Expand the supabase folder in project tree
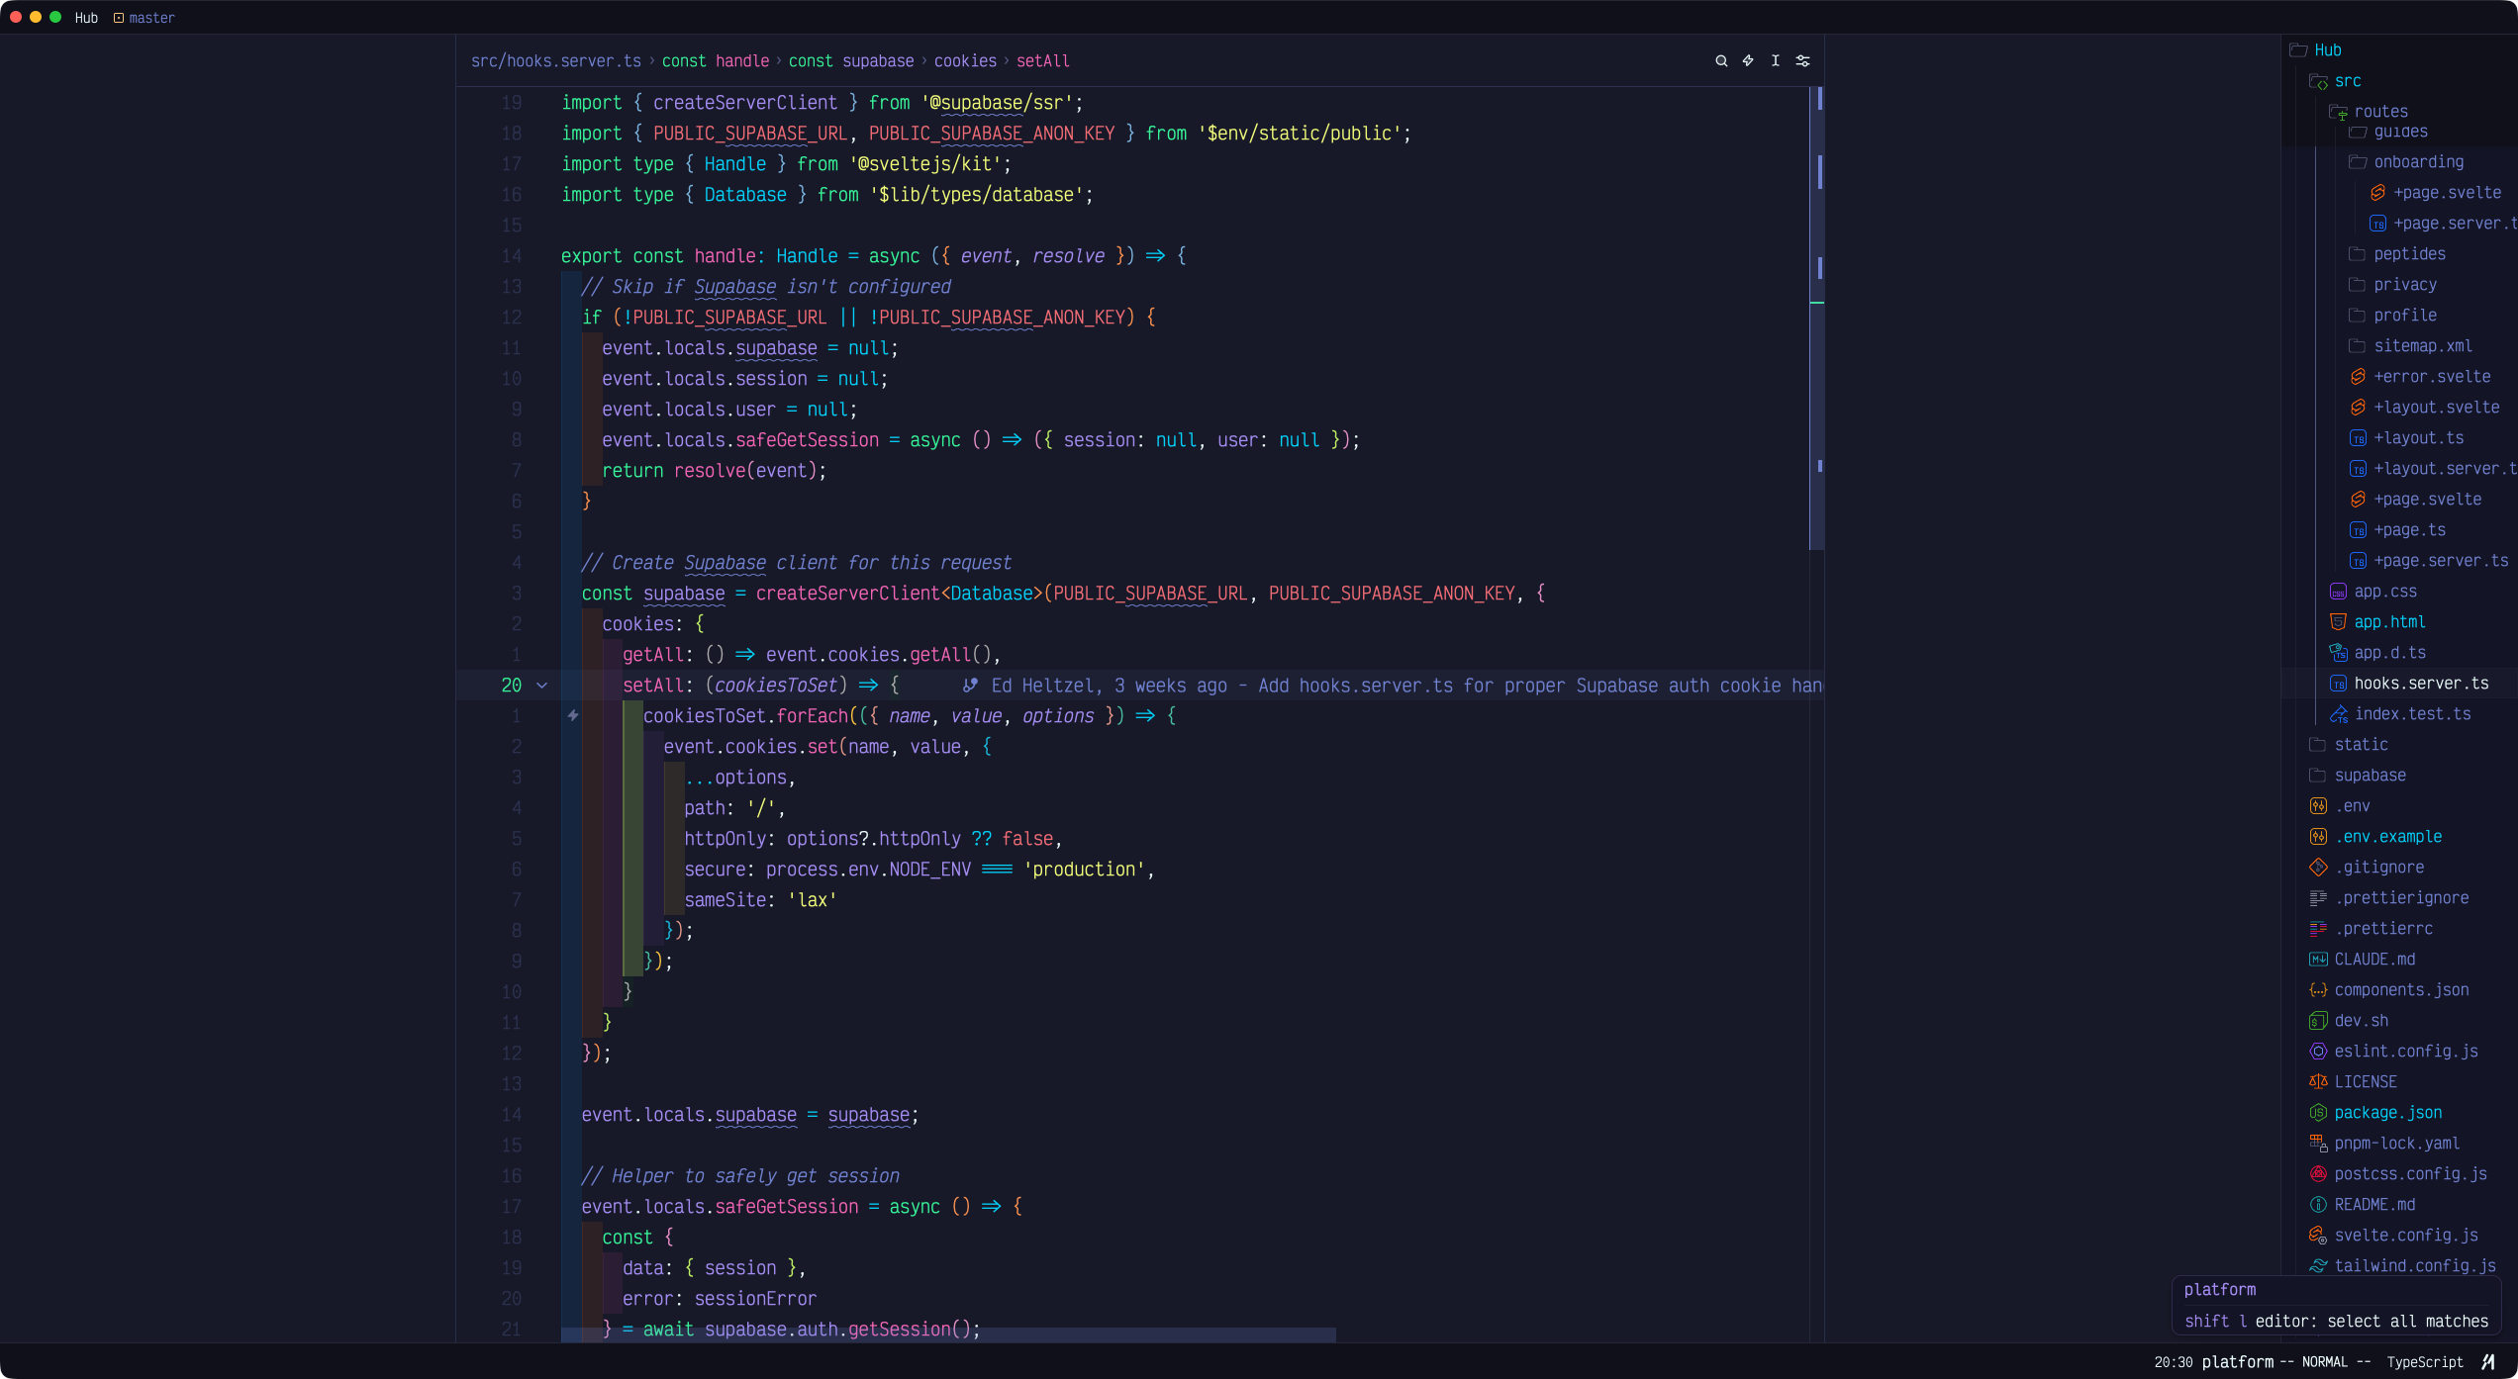 click(2358, 776)
